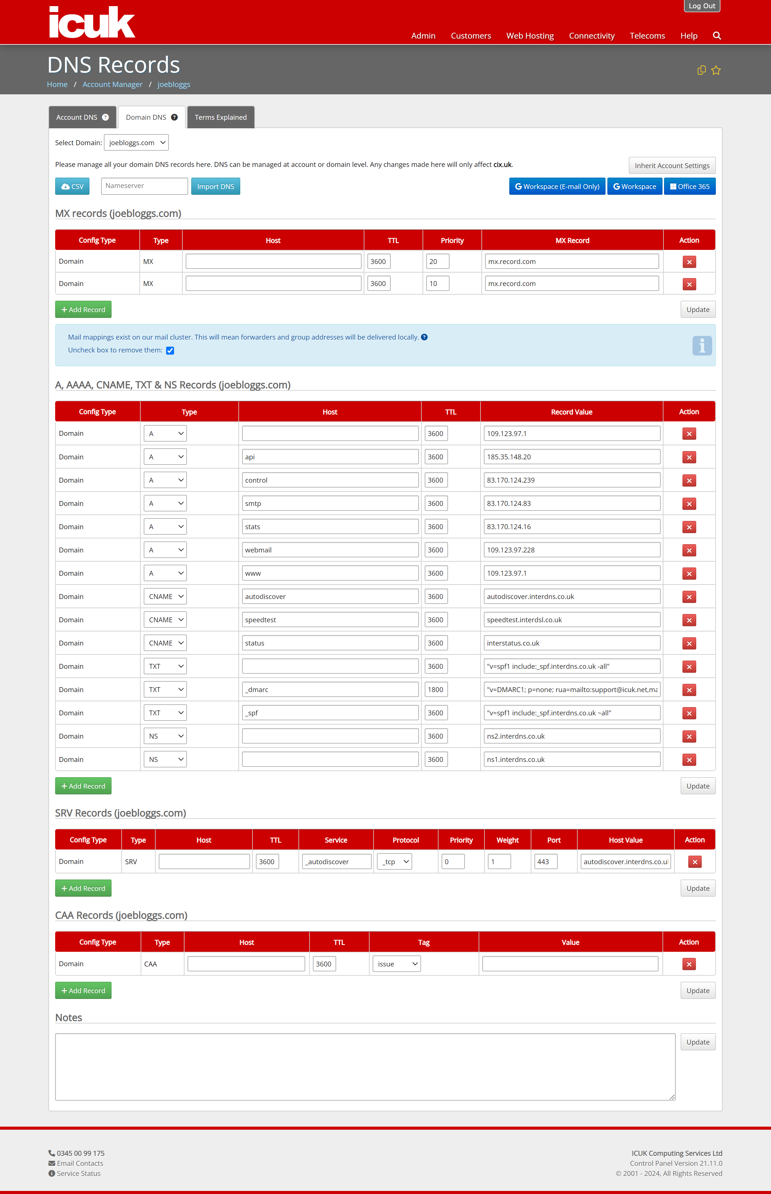Delete the speedtest CNAME record
Viewport: 771px width, 1194px height.
point(689,620)
